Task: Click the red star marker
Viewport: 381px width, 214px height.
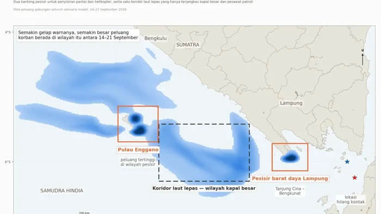Action: point(354,178)
